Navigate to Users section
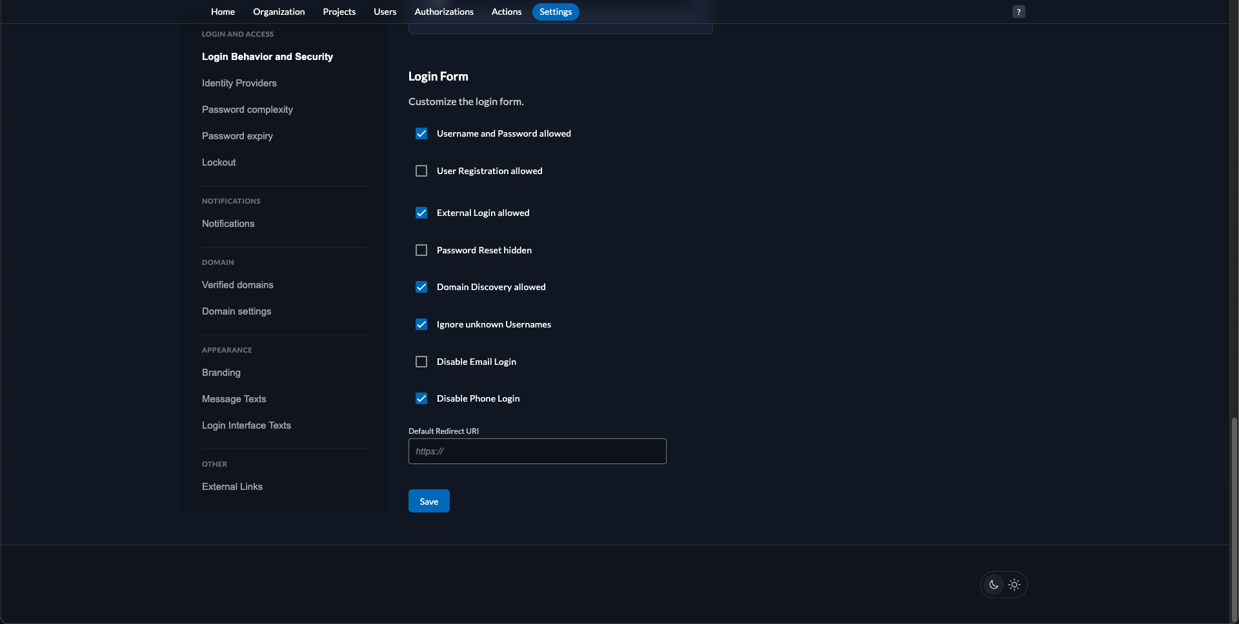This screenshot has height=624, width=1239. coord(385,12)
